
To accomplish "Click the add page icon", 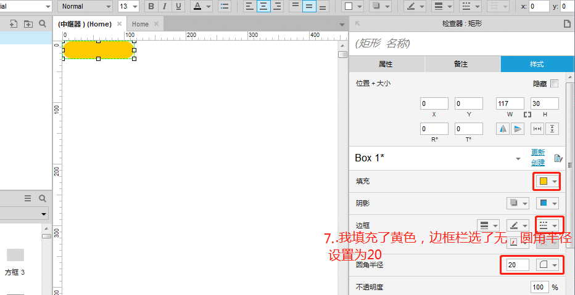I will point(14,24).
